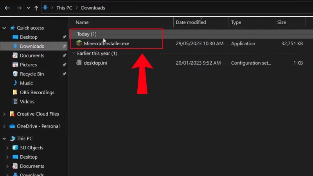The height and width of the screenshot is (176, 313).
Task: Collapse the This PC tree node
Action: tap(4, 138)
